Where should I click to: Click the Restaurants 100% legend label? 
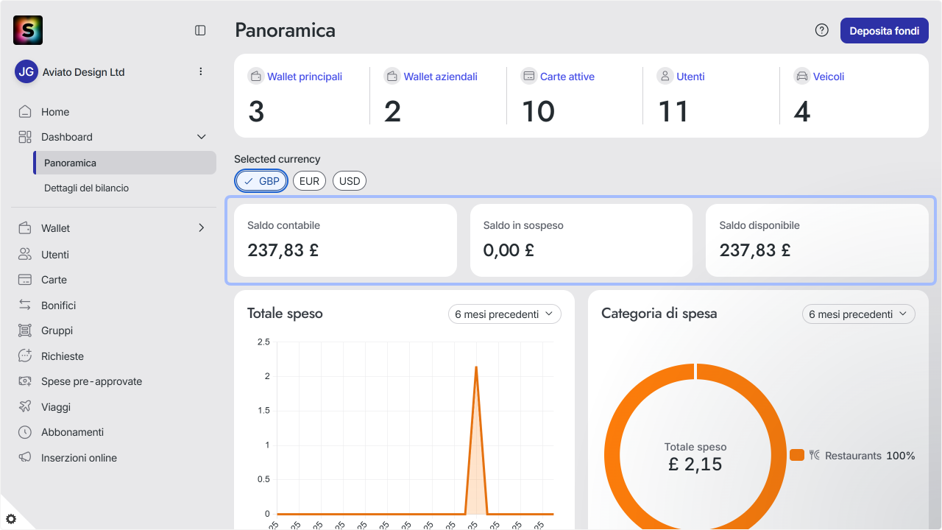870,456
